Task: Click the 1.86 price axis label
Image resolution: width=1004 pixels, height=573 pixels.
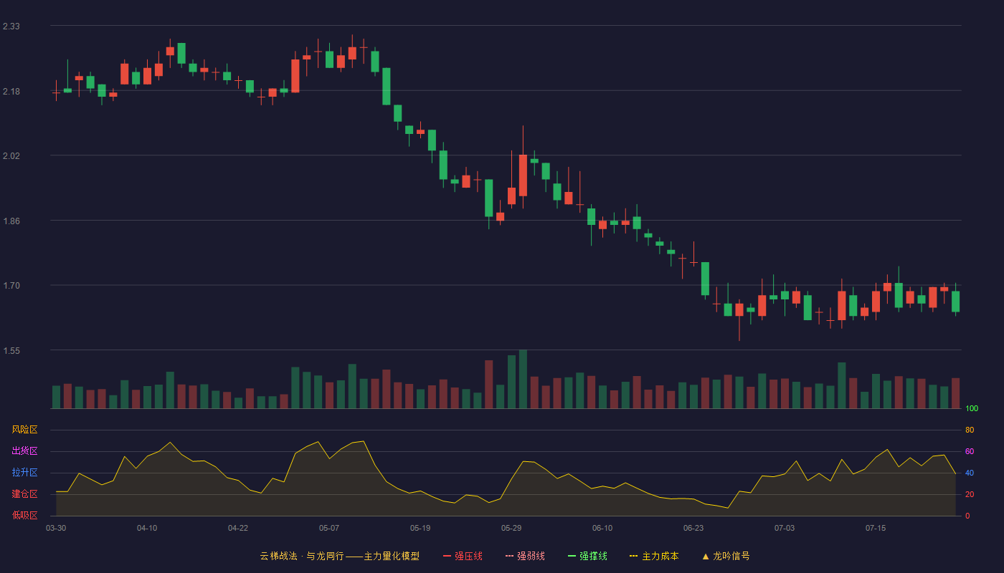Action: [x=11, y=221]
